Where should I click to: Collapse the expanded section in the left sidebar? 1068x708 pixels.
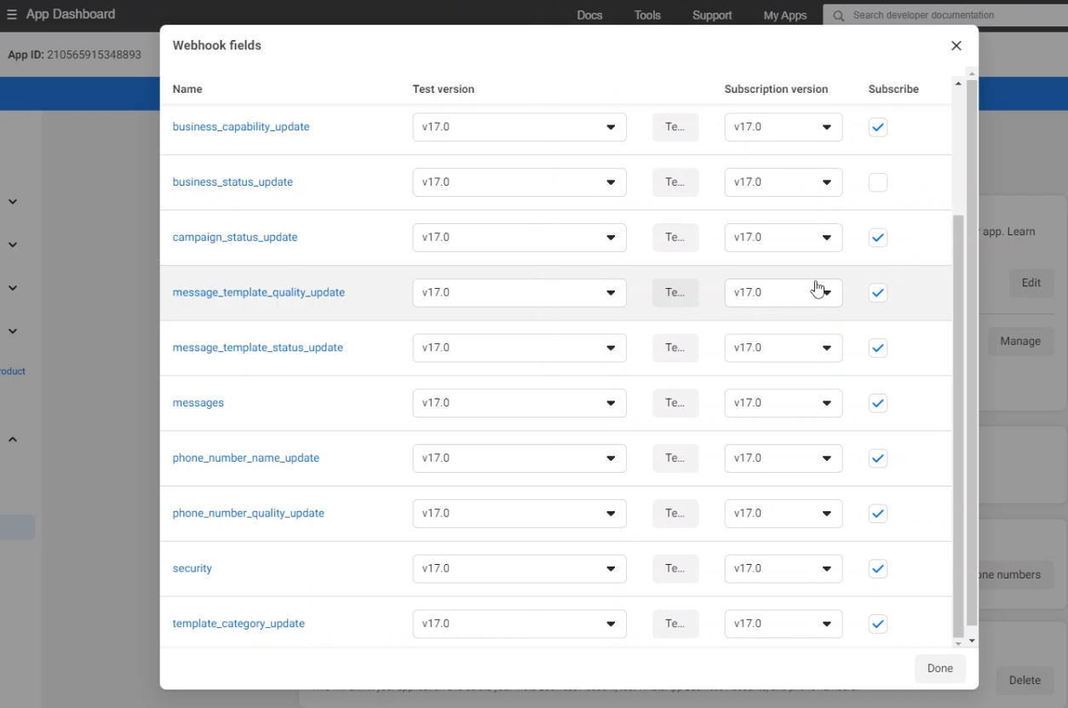coord(13,439)
